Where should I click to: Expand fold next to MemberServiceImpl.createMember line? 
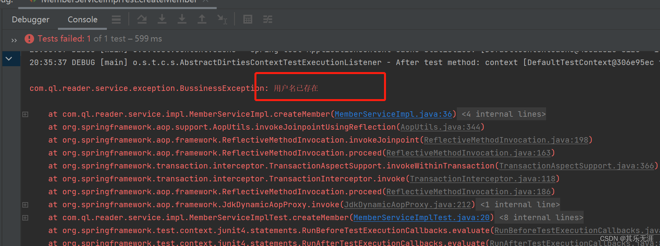(25, 114)
